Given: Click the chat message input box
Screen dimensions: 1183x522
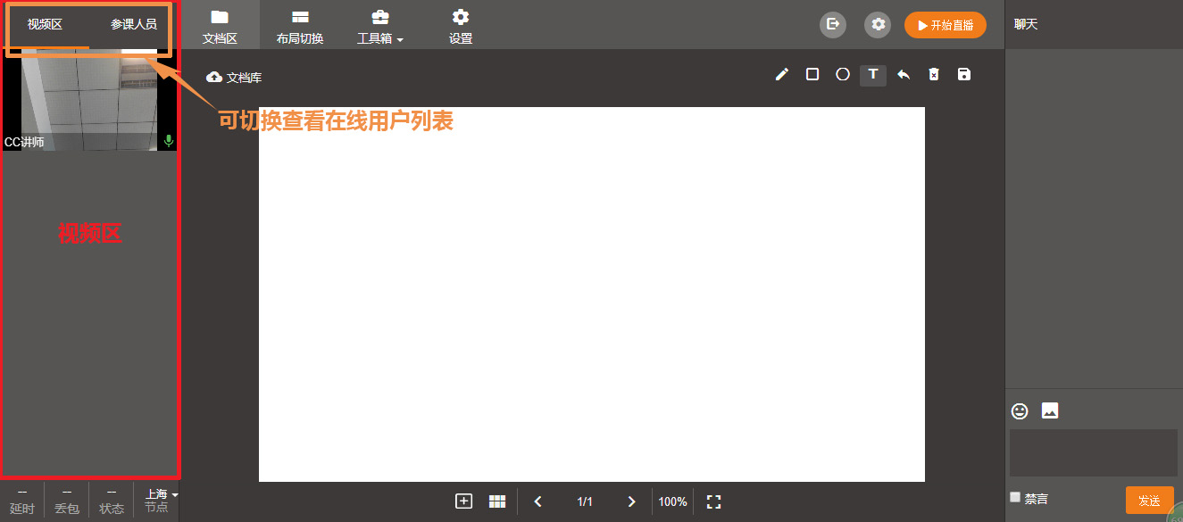Looking at the screenshot, I should click(1094, 452).
